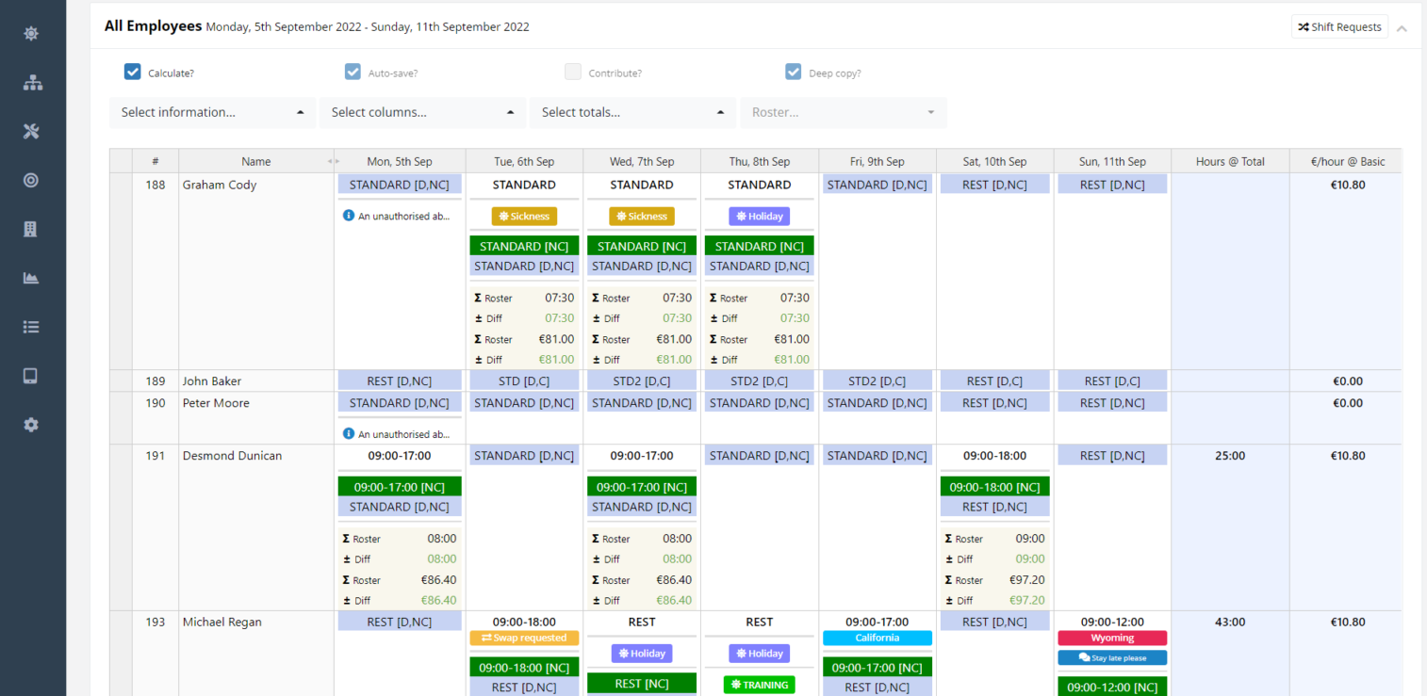Expand the Select columns dropdown
Image resolution: width=1427 pixels, height=696 pixels.
click(x=422, y=112)
